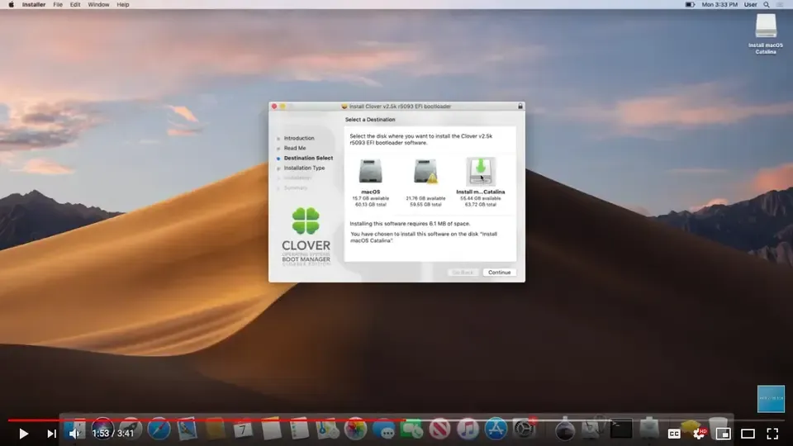The height and width of the screenshot is (446, 793).
Task: Open Reminders from the Dock
Action: (299, 429)
